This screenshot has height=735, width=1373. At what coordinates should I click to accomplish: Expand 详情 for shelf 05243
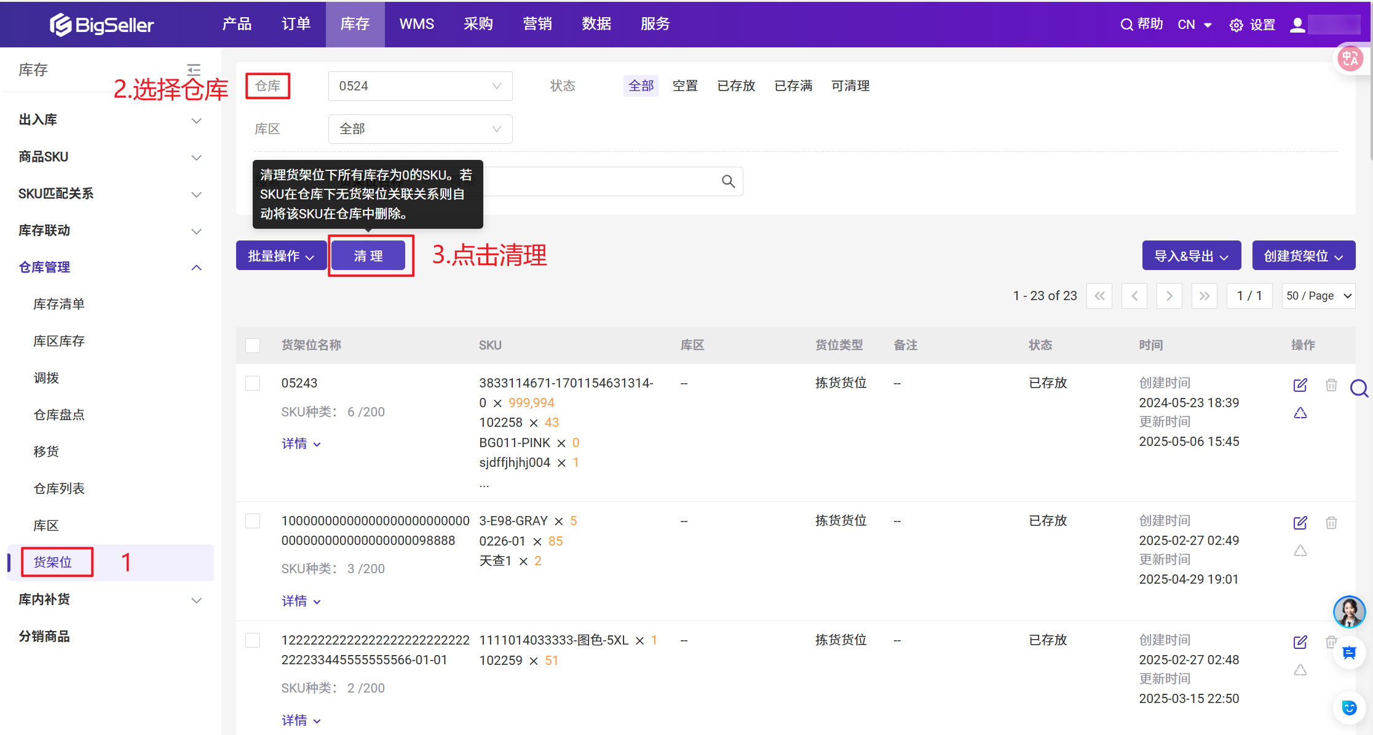[301, 443]
